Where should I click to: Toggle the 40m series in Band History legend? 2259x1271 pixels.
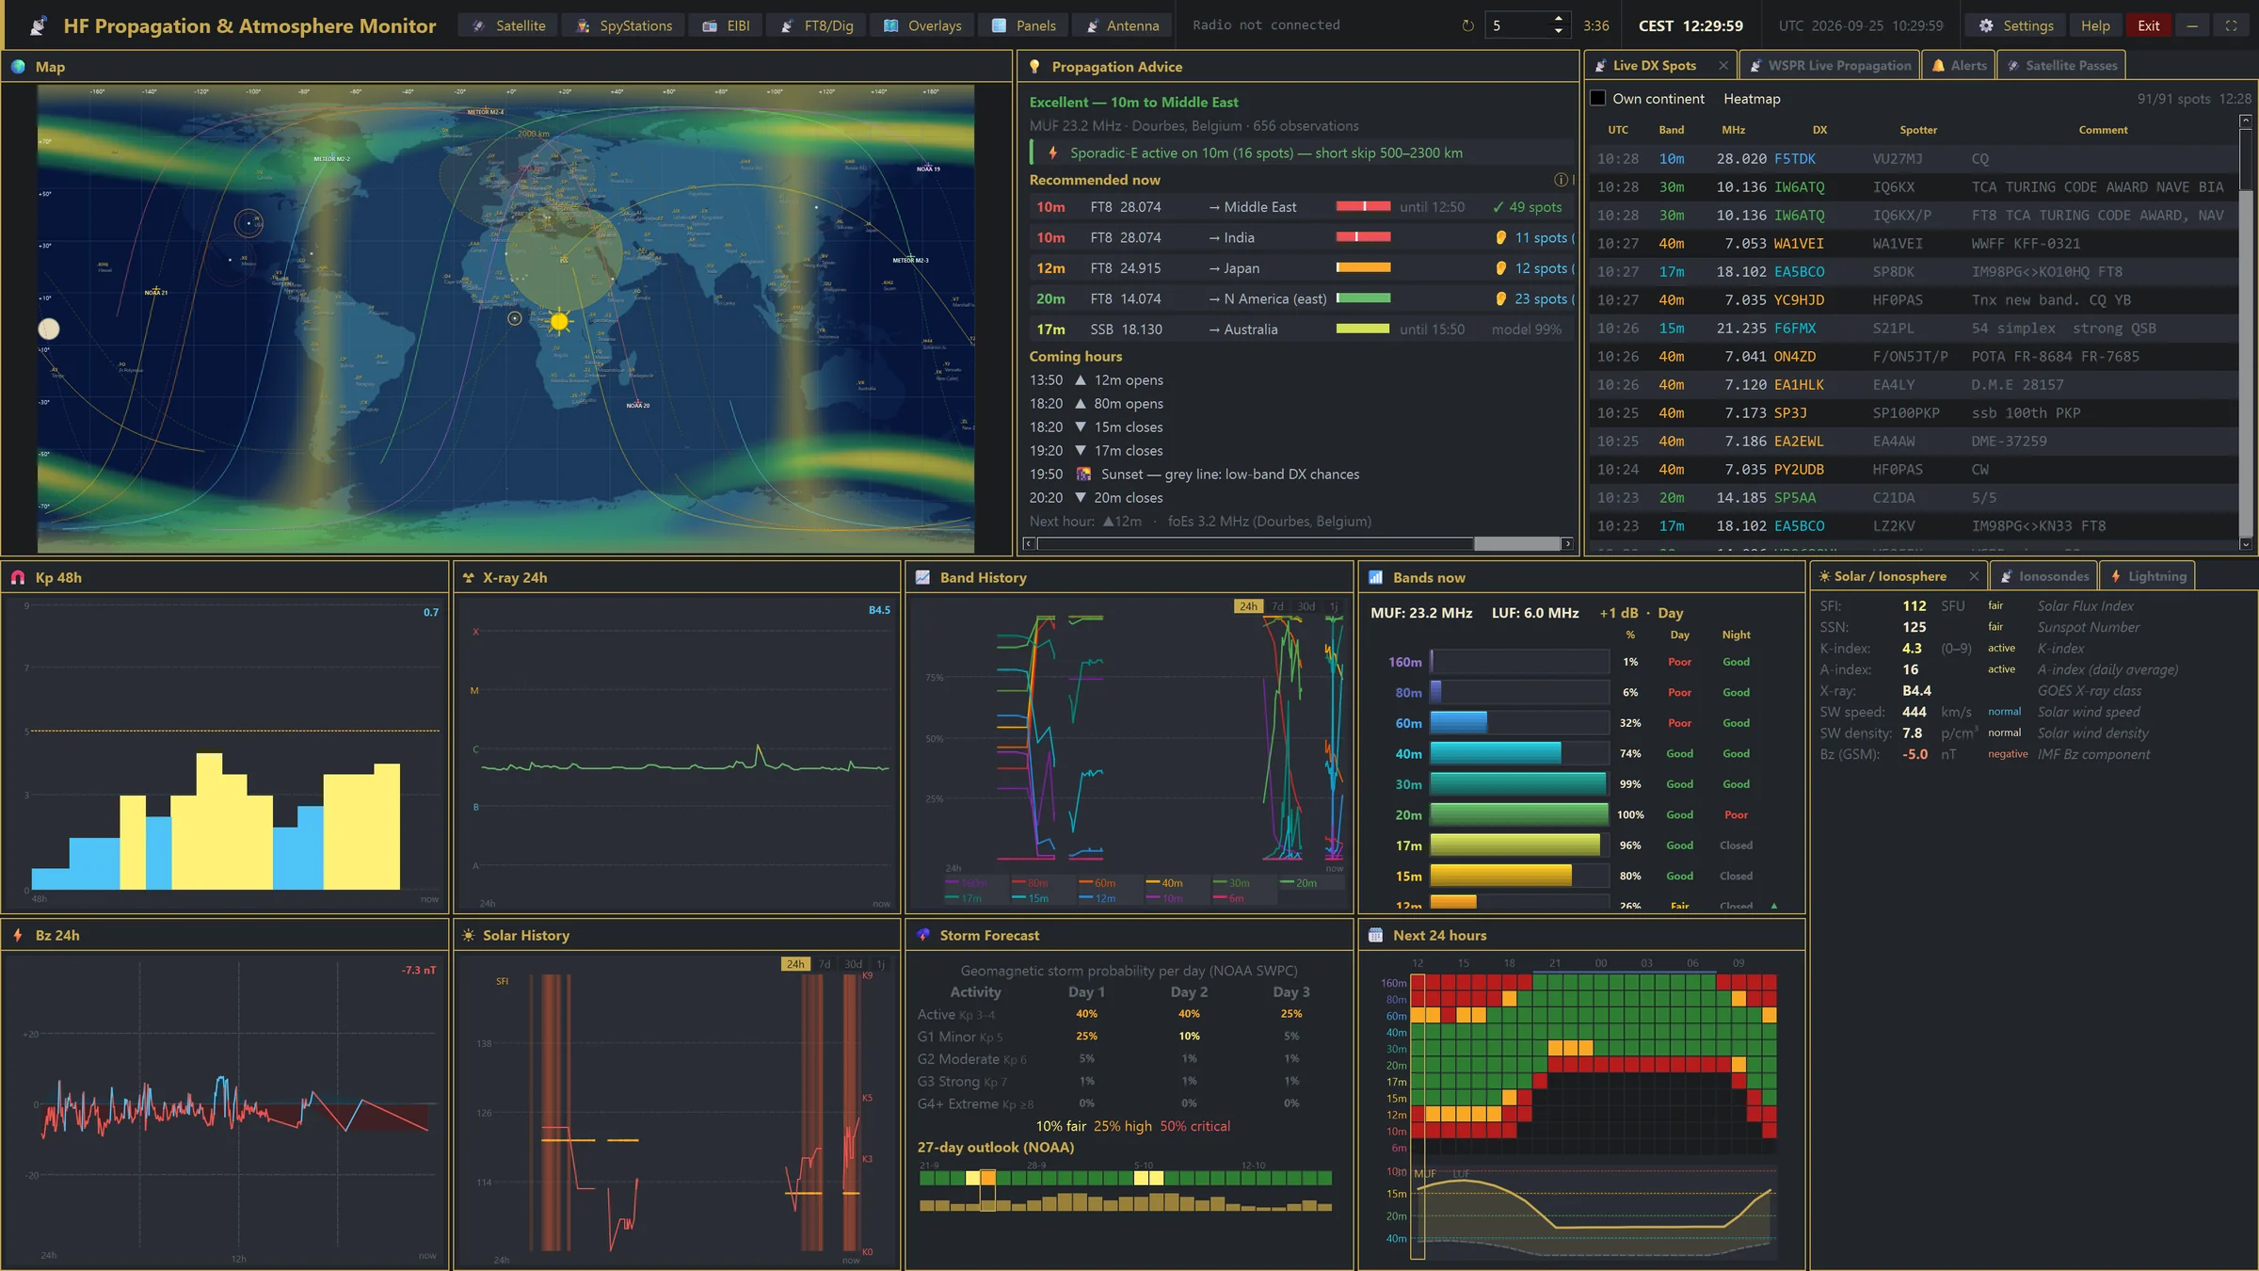coord(1164,883)
